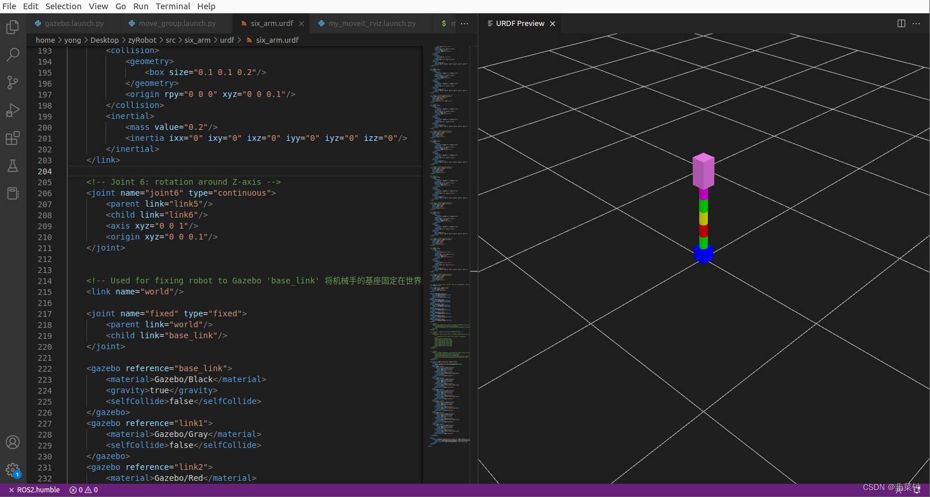Viewport: 930px width, 497px height.
Task: Open the Run and Debug view icon
Action: click(x=13, y=110)
